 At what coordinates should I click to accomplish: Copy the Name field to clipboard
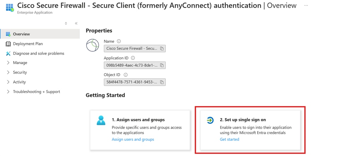coord(161,48)
